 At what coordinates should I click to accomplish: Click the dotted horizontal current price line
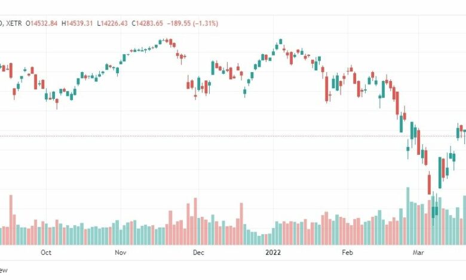click(x=233, y=136)
